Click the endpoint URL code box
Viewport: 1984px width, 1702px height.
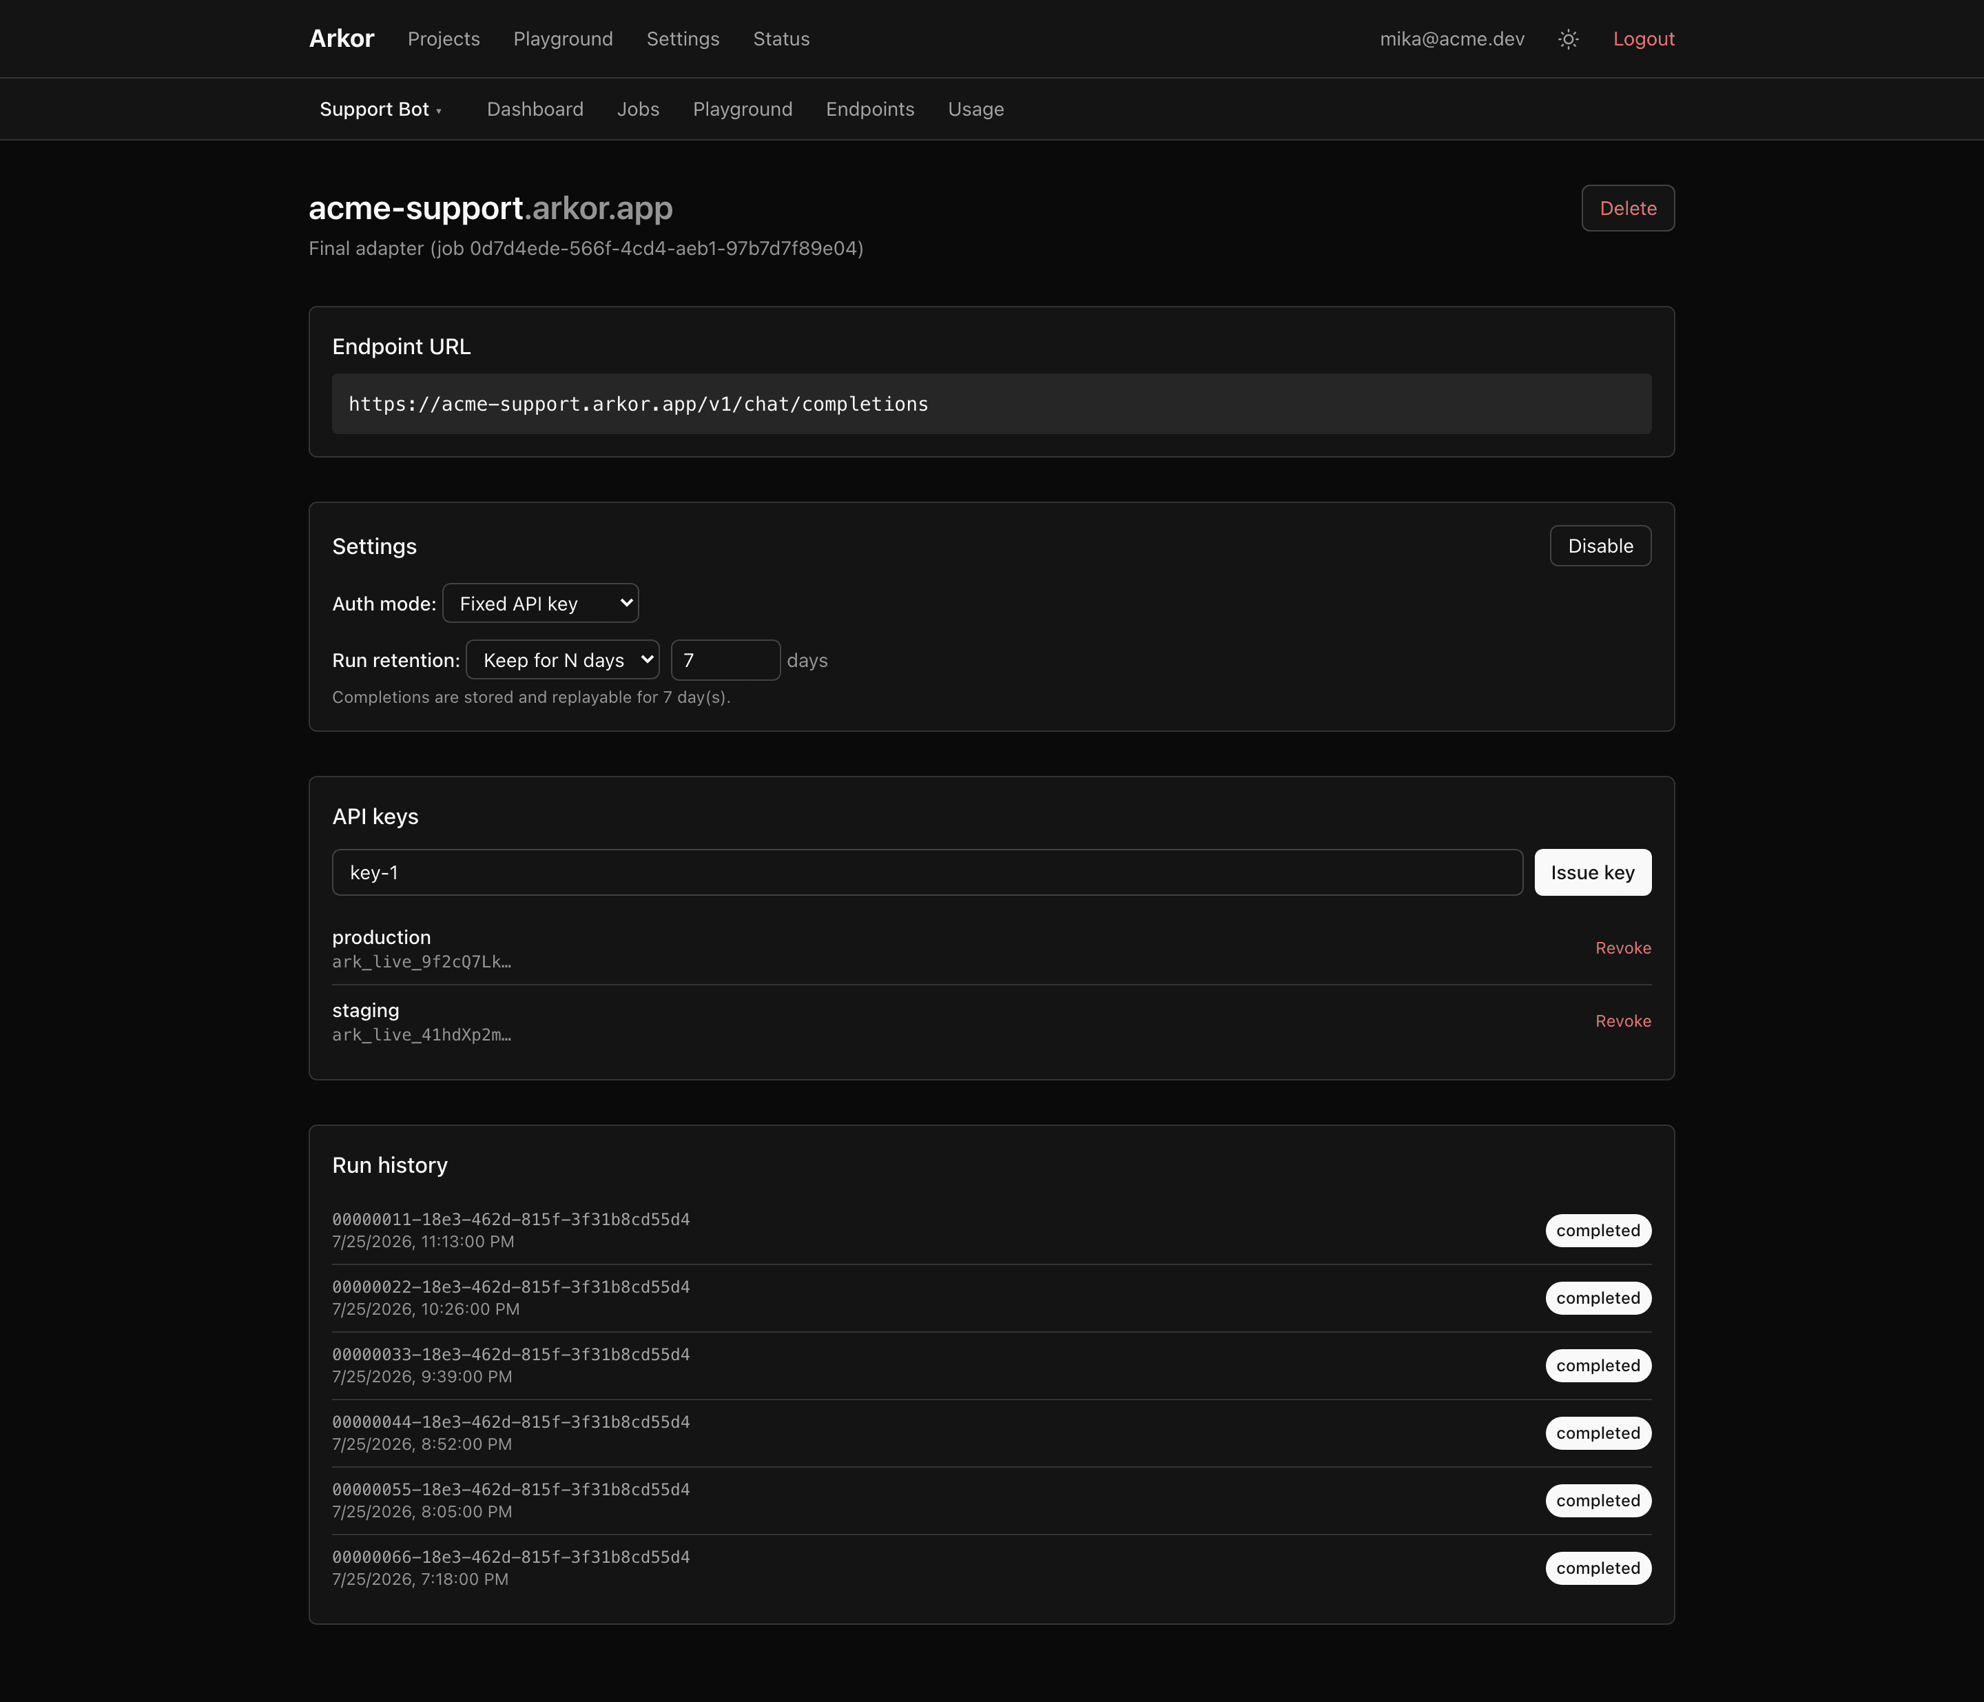[x=991, y=404]
